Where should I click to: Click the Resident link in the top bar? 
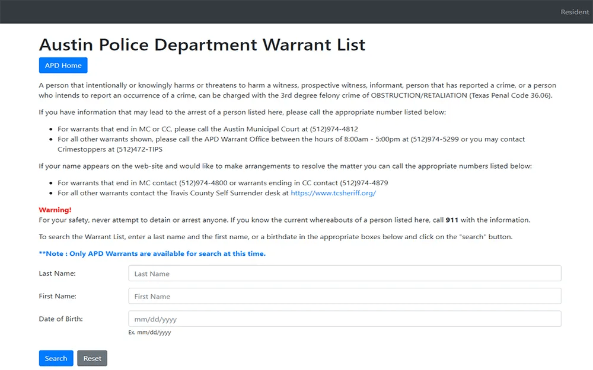coord(574,12)
